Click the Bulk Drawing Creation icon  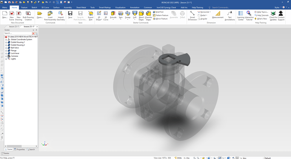point(28,14)
